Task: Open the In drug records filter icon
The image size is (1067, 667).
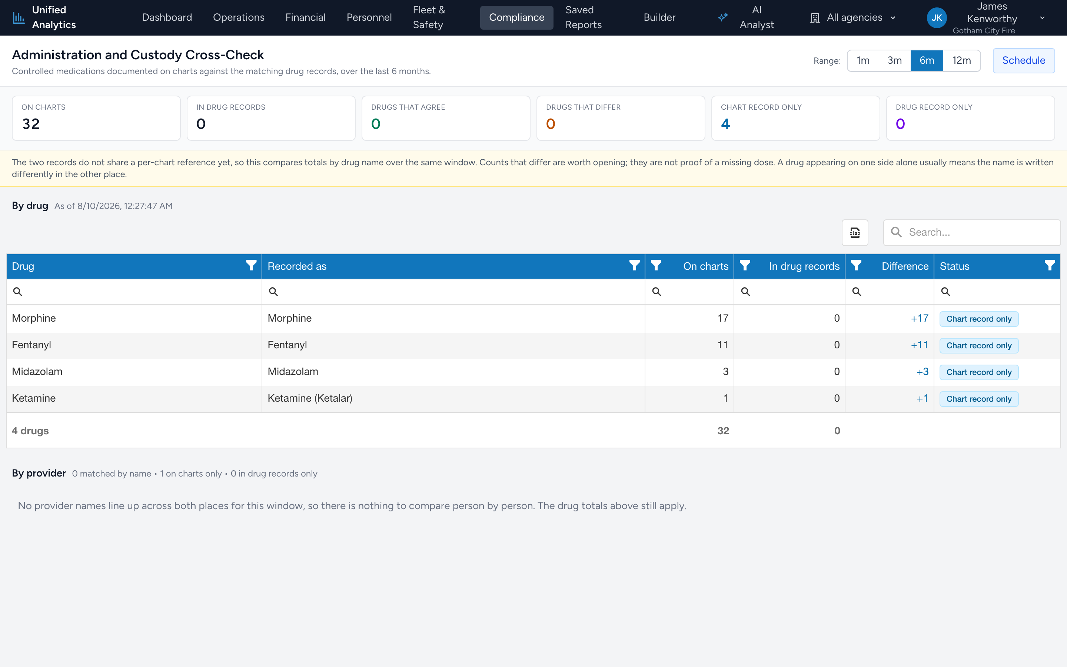Action: click(x=745, y=266)
